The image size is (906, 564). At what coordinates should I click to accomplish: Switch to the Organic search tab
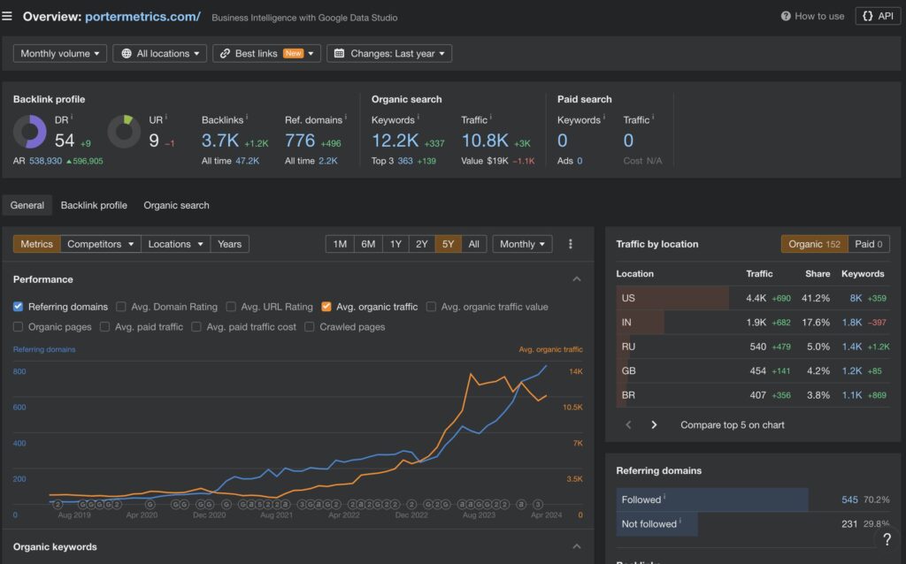(176, 205)
